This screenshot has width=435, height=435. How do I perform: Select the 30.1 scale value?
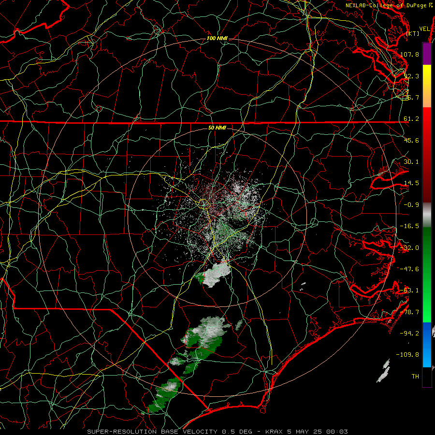point(411,162)
